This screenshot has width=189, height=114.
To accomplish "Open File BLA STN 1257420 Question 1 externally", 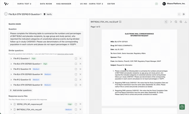I will (x=76, y=64).
